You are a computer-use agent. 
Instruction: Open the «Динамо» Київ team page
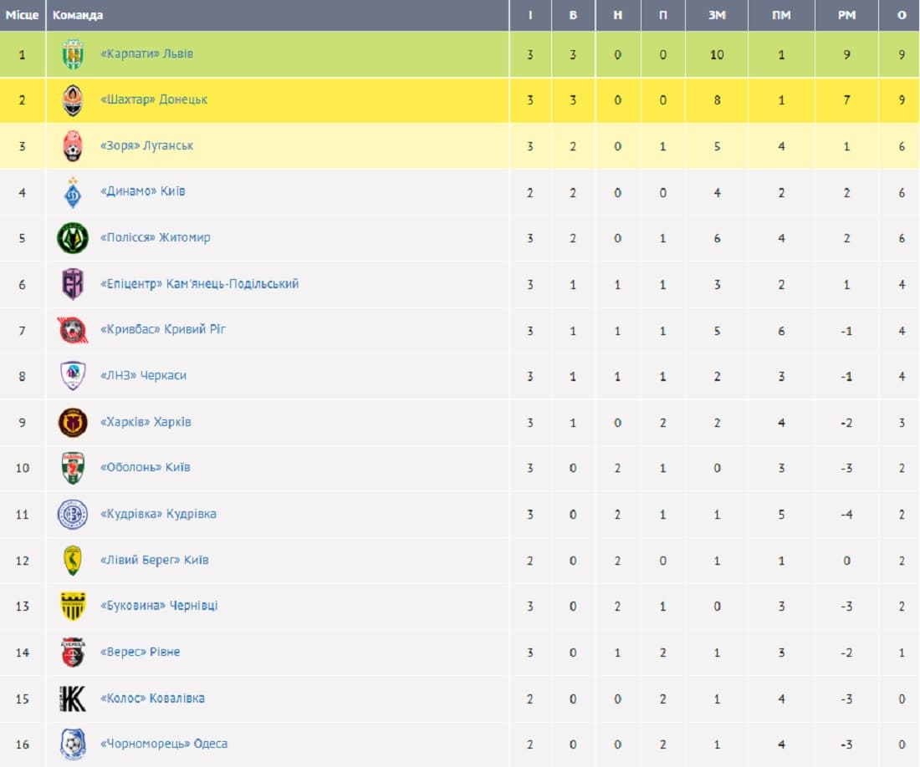142,191
